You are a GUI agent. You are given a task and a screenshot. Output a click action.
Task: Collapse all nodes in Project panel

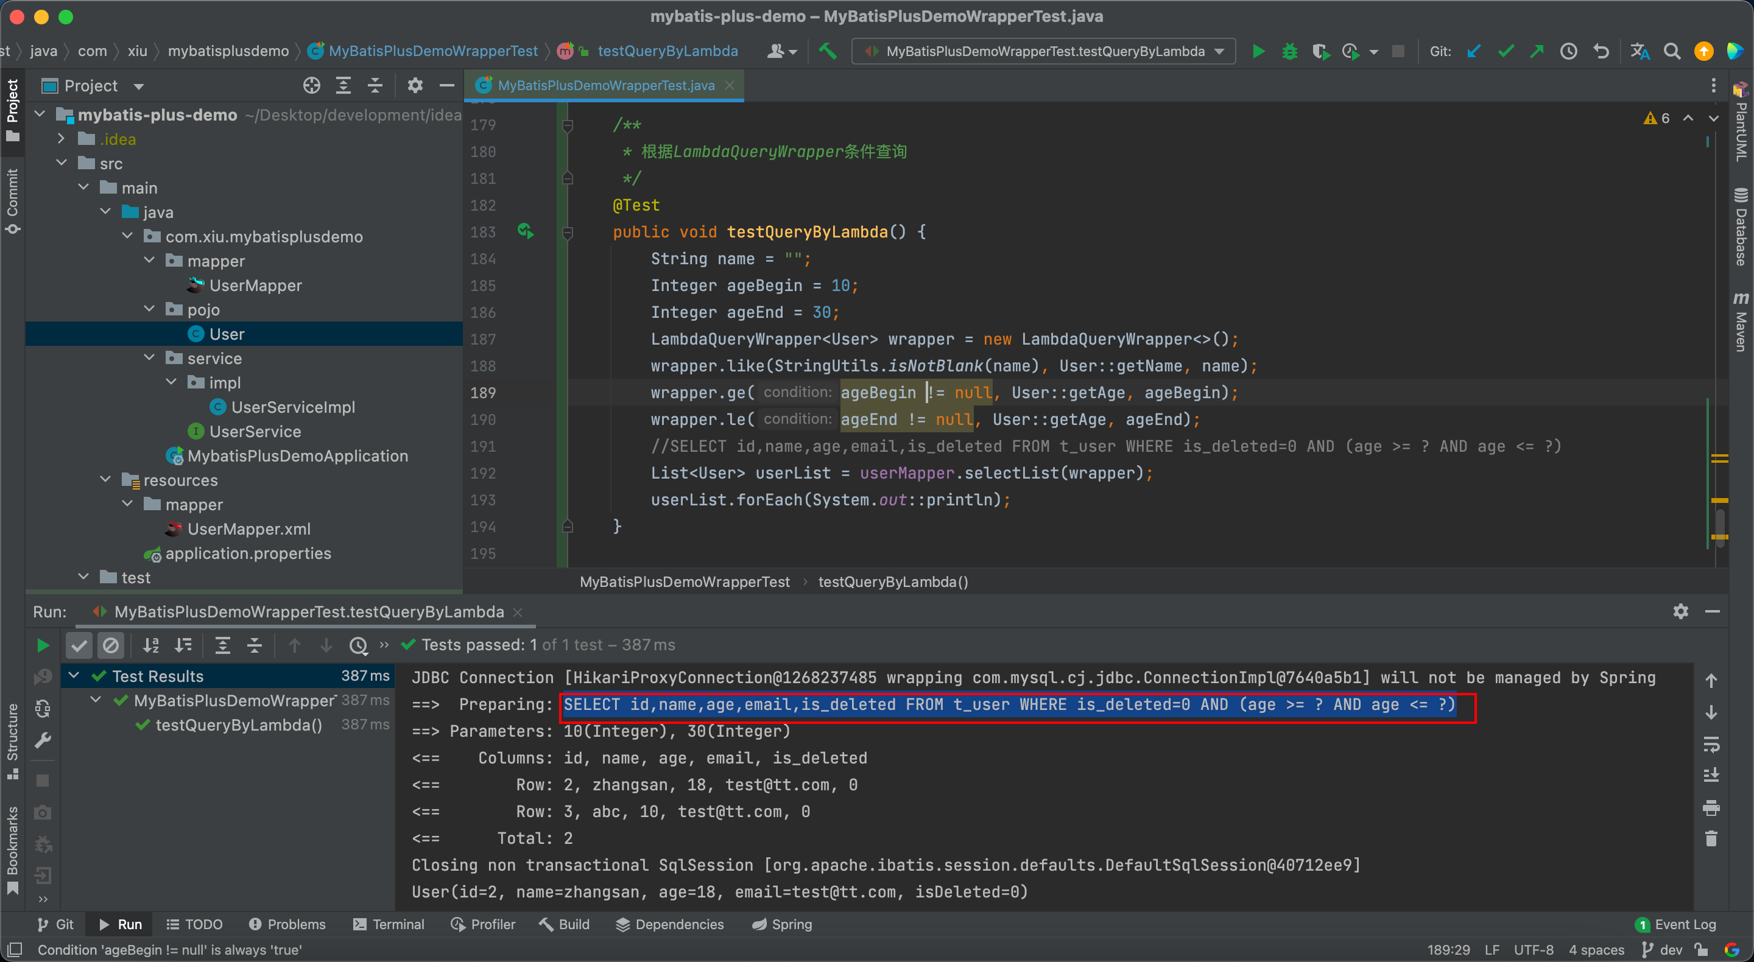375,85
